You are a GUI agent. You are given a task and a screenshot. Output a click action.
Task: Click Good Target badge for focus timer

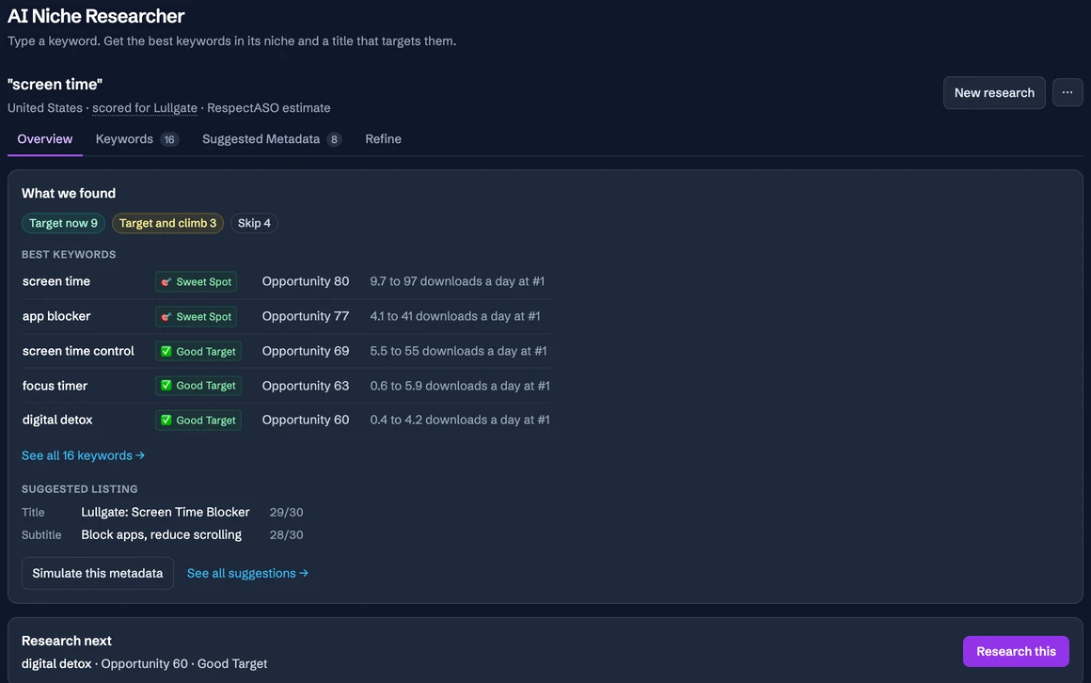(198, 386)
